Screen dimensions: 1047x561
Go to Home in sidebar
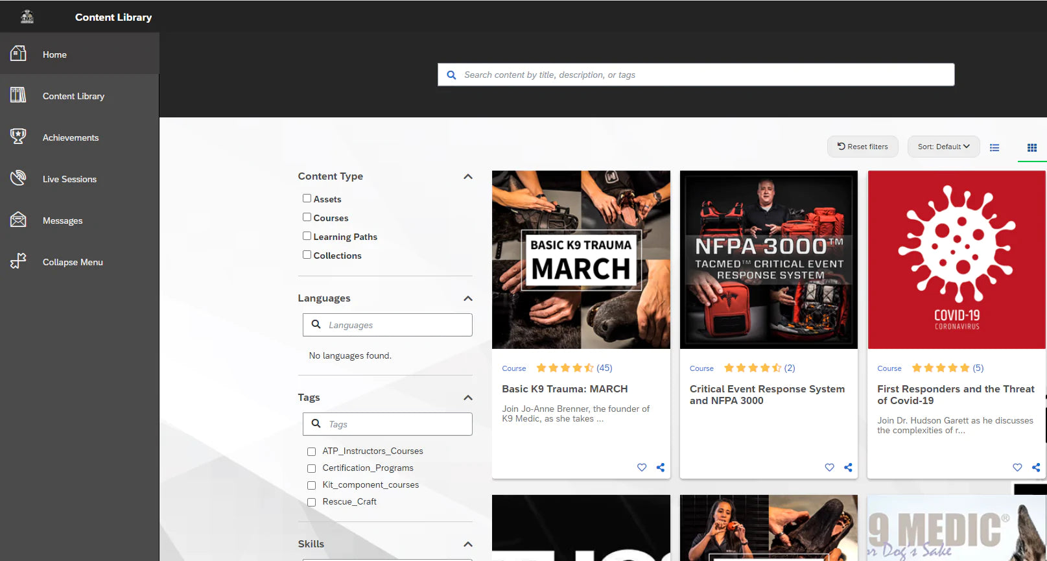(x=54, y=54)
